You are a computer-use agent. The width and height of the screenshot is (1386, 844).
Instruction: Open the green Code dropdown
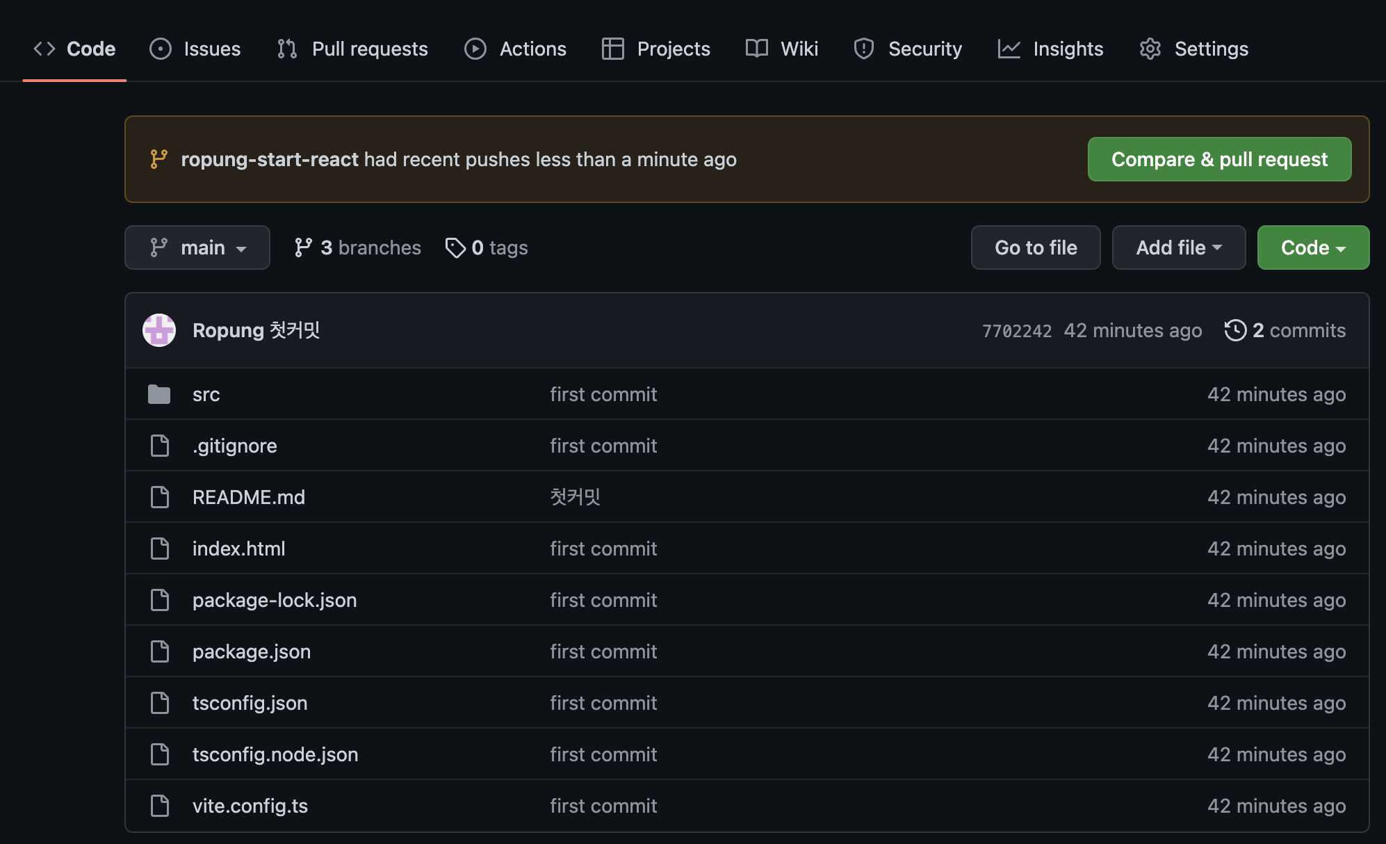1312,247
